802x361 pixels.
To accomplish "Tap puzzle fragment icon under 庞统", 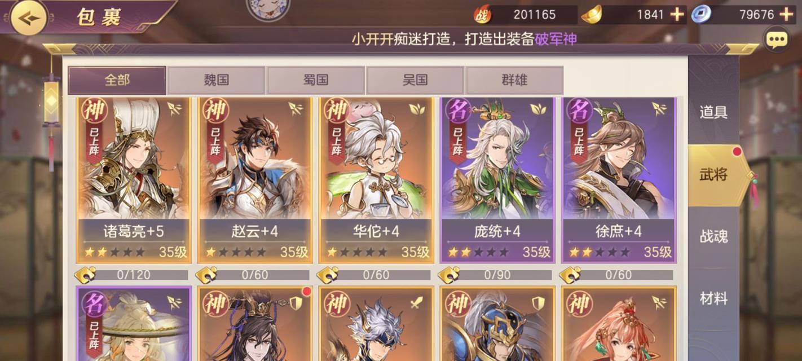I will (x=449, y=275).
